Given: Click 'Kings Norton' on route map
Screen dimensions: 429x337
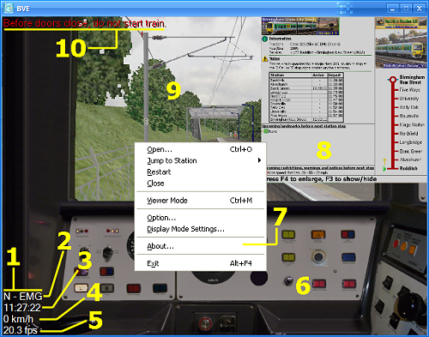Looking at the screenshot, I should (412, 124).
